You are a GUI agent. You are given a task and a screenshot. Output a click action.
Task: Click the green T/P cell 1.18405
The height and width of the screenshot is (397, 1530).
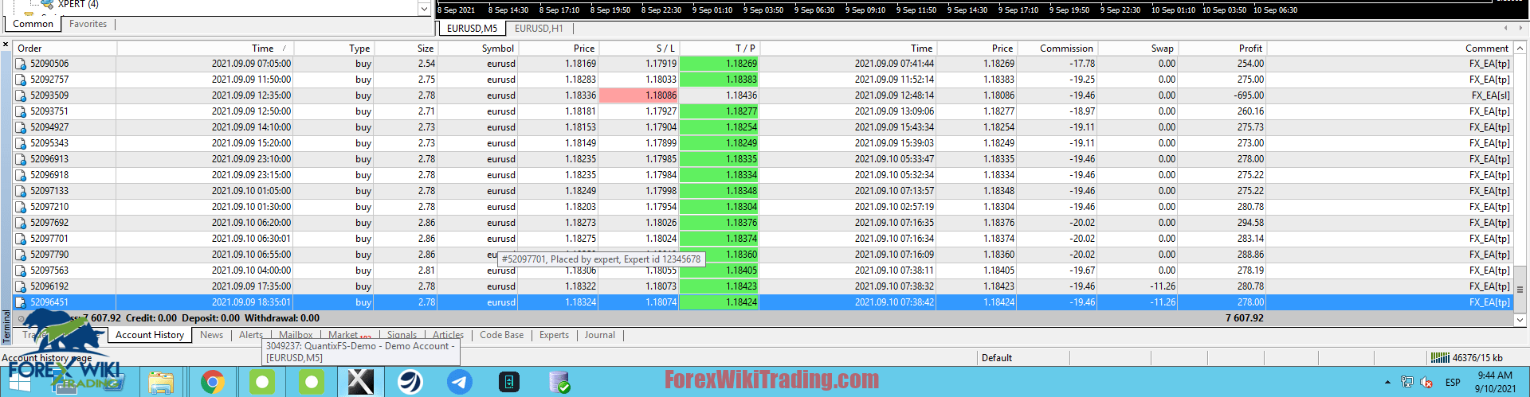pos(719,271)
